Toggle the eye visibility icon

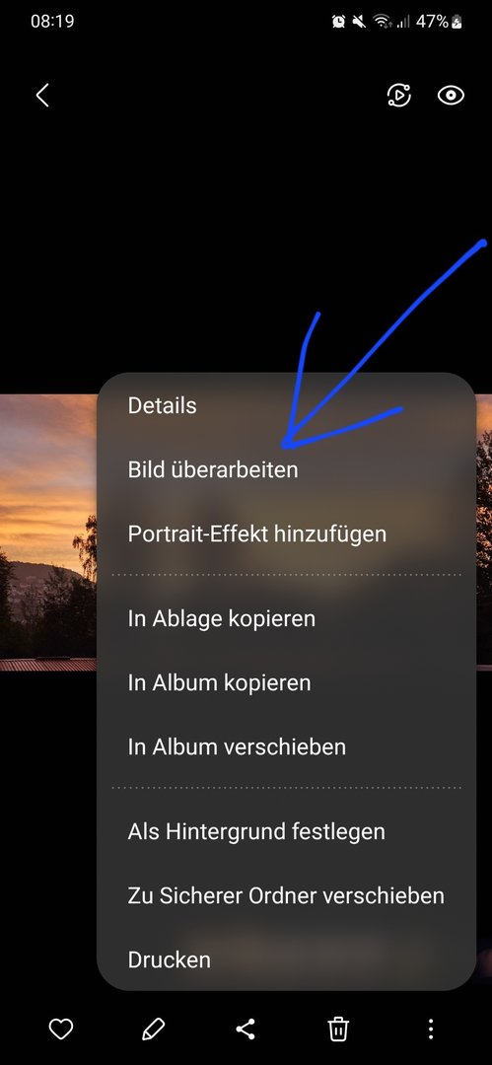point(451,96)
